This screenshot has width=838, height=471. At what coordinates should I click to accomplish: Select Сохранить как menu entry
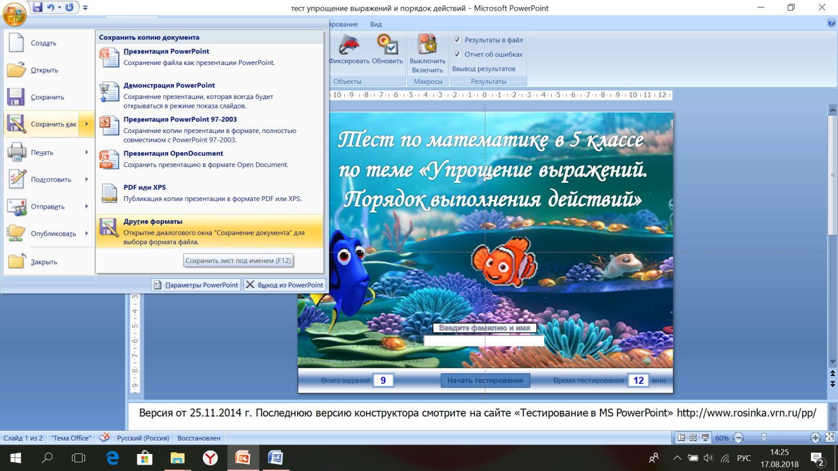41,124
